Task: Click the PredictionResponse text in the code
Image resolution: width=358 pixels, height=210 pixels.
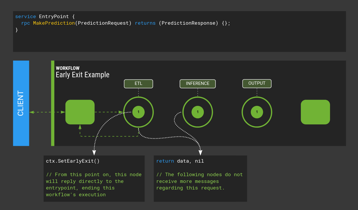Action: point(188,23)
